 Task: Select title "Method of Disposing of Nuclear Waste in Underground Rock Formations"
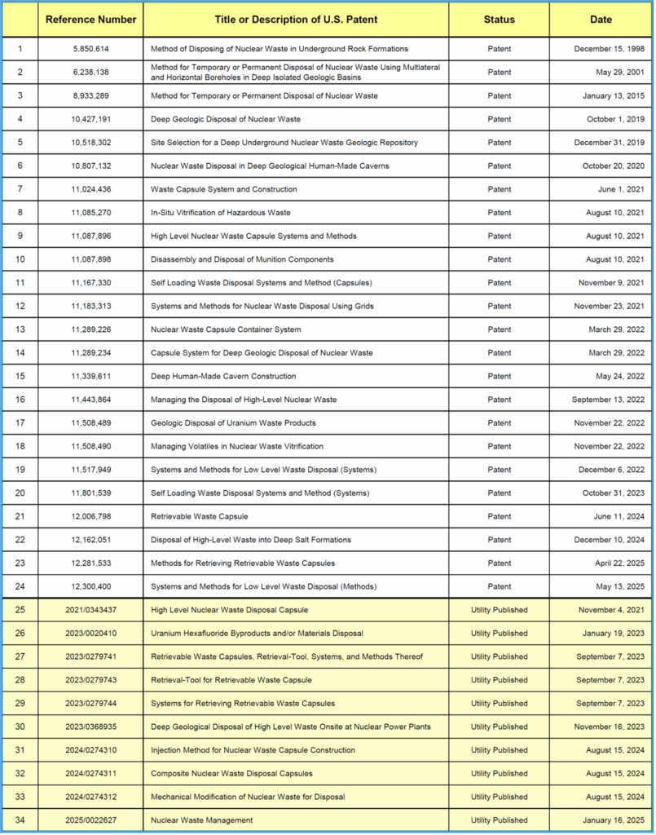point(280,49)
